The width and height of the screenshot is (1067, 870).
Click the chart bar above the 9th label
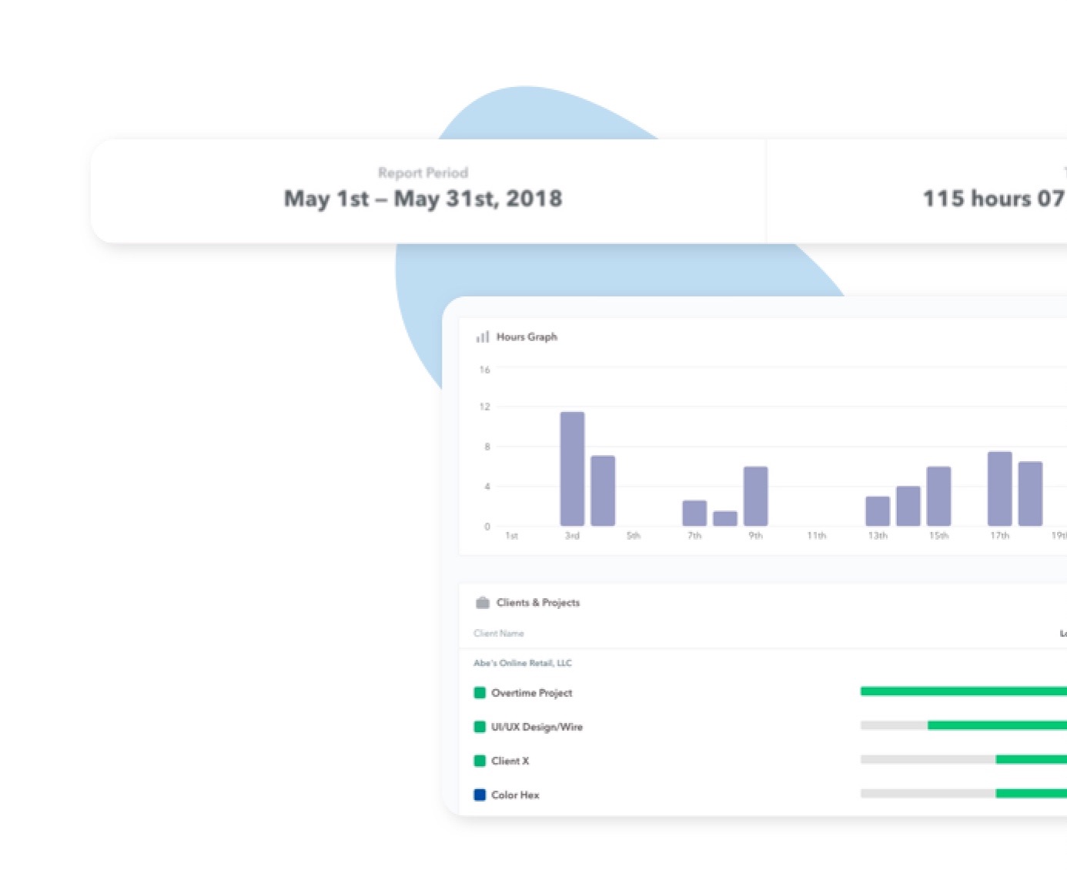(756, 497)
